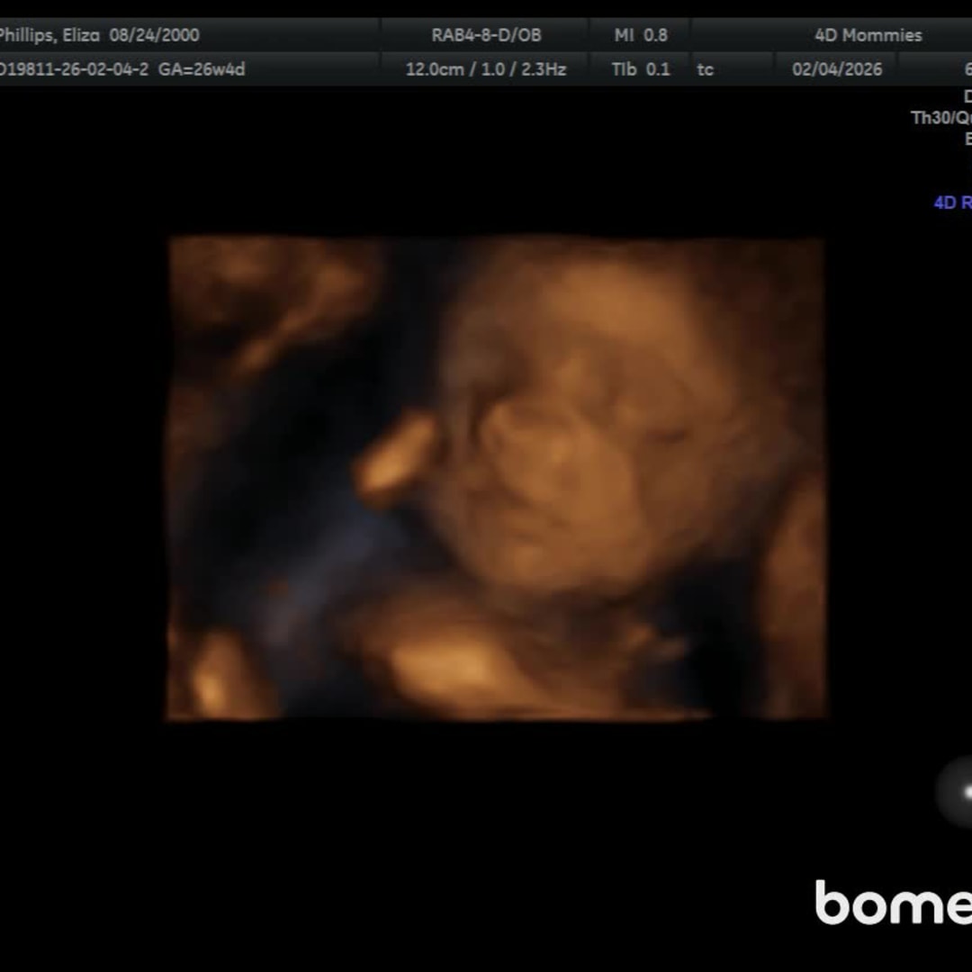972x972 pixels.
Task: Select the TIb 0.1 indicator
Action: pos(641,69)
